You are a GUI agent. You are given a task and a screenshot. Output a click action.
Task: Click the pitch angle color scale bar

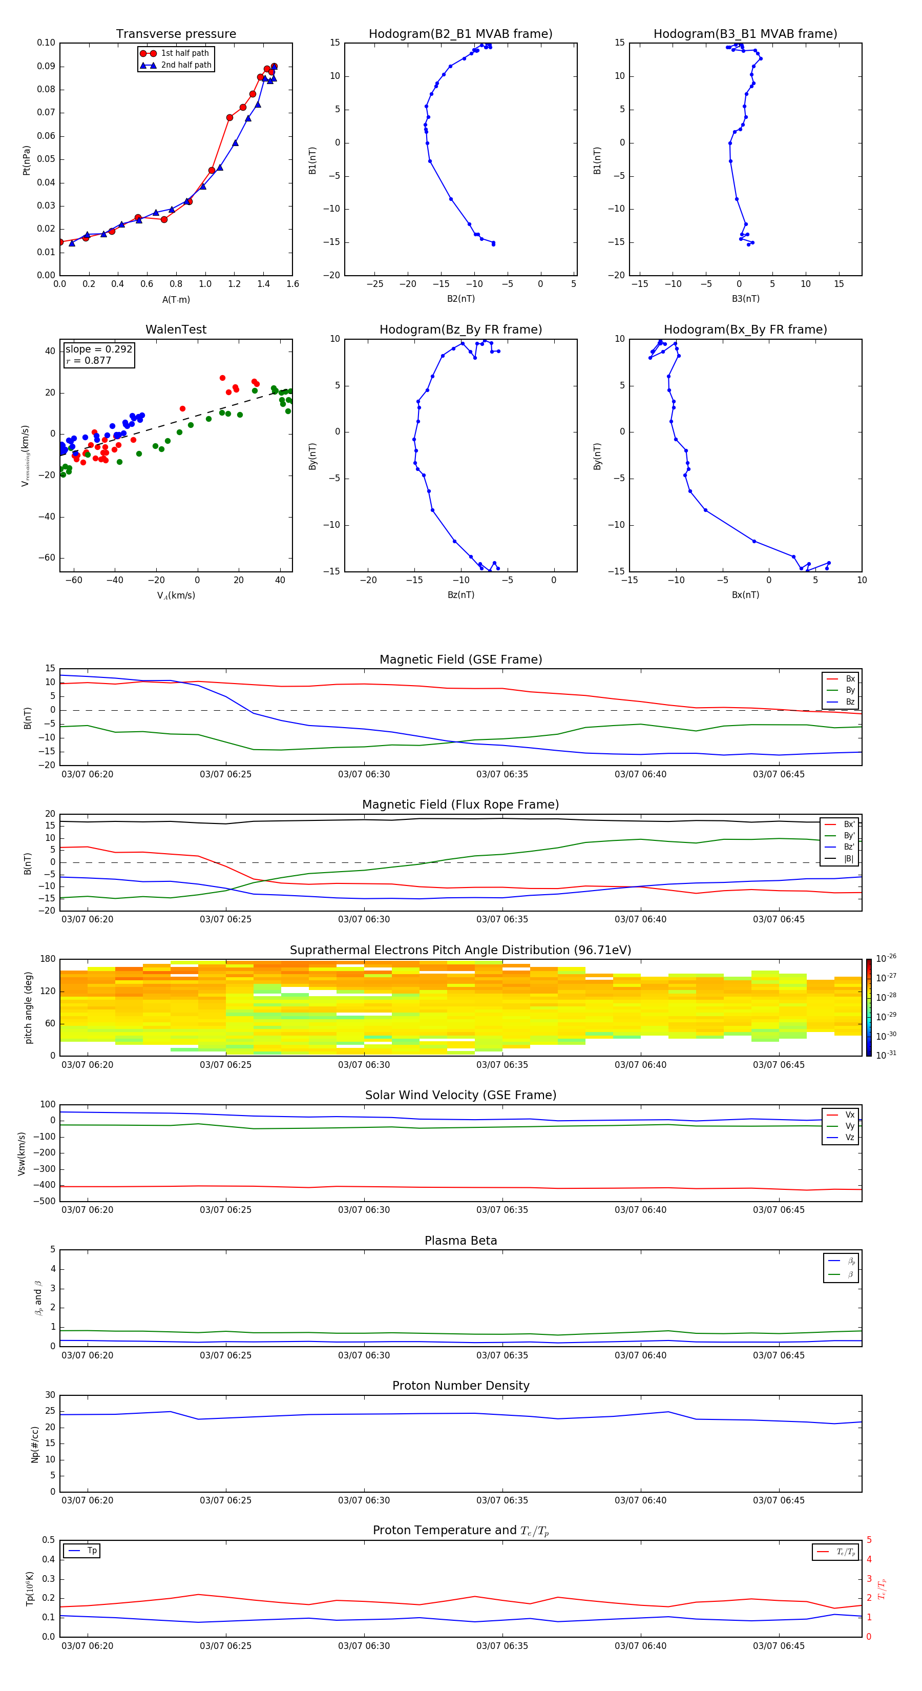868,1007
